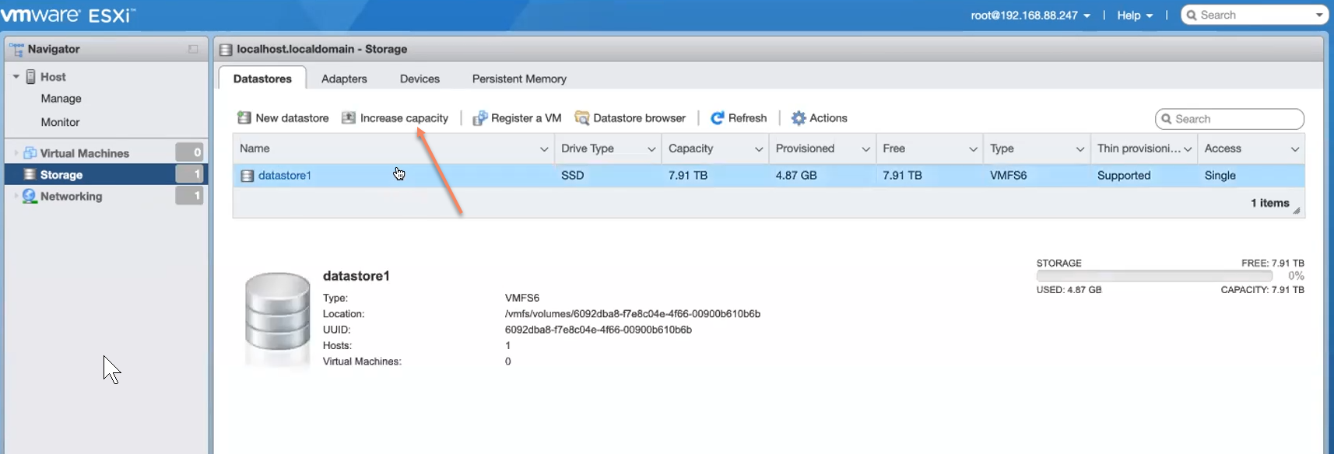
Task: Click the Register a VM icon
Action: pyautogui.click(x=479, y=118)
